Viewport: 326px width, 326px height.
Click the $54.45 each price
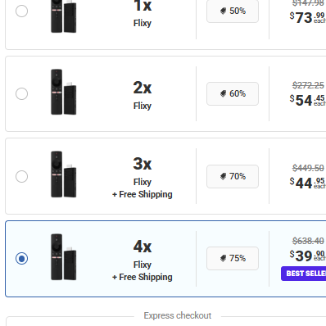(x=307, y=100)
